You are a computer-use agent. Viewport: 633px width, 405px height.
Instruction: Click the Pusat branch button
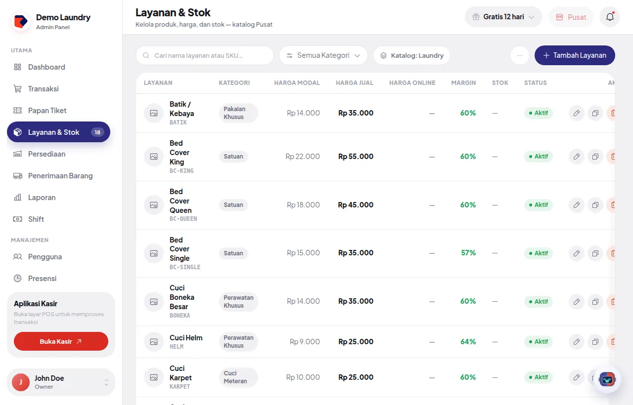coord(571,17)
